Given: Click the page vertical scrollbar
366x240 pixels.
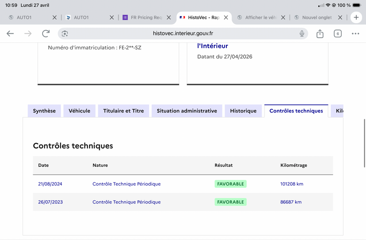Looking at the screenshot, I should (364, 143).
